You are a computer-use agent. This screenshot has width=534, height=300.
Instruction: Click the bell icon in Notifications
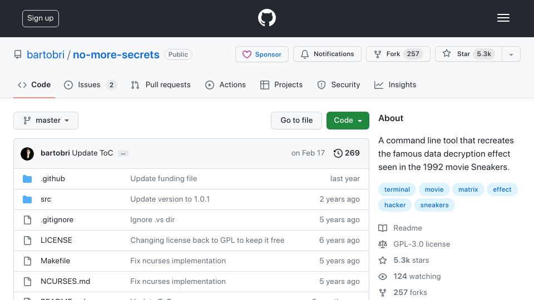(x=305, y=54)
